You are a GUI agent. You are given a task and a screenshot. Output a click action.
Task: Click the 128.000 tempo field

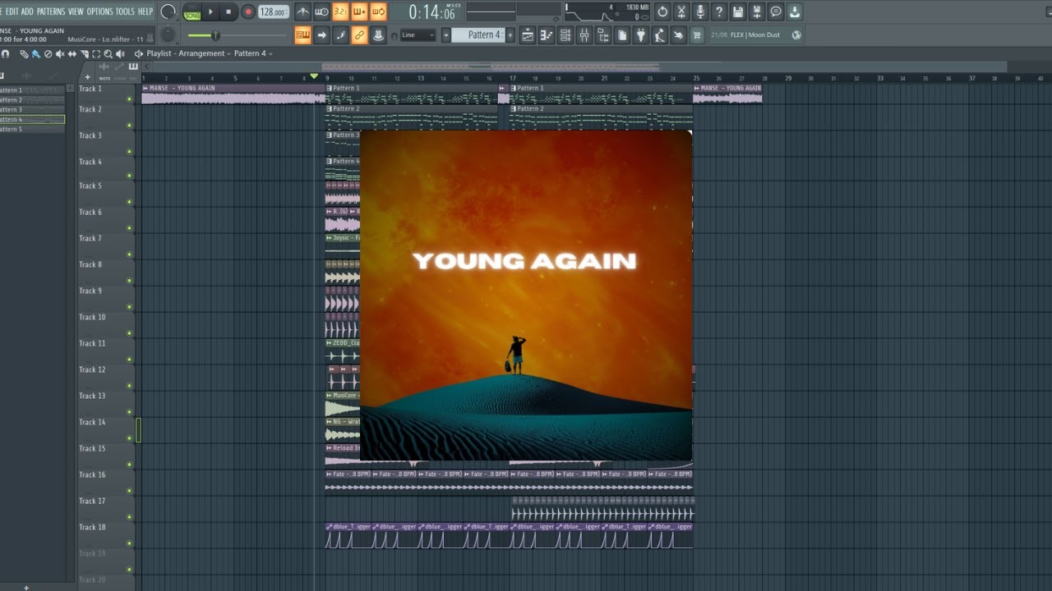click(273, 12)
